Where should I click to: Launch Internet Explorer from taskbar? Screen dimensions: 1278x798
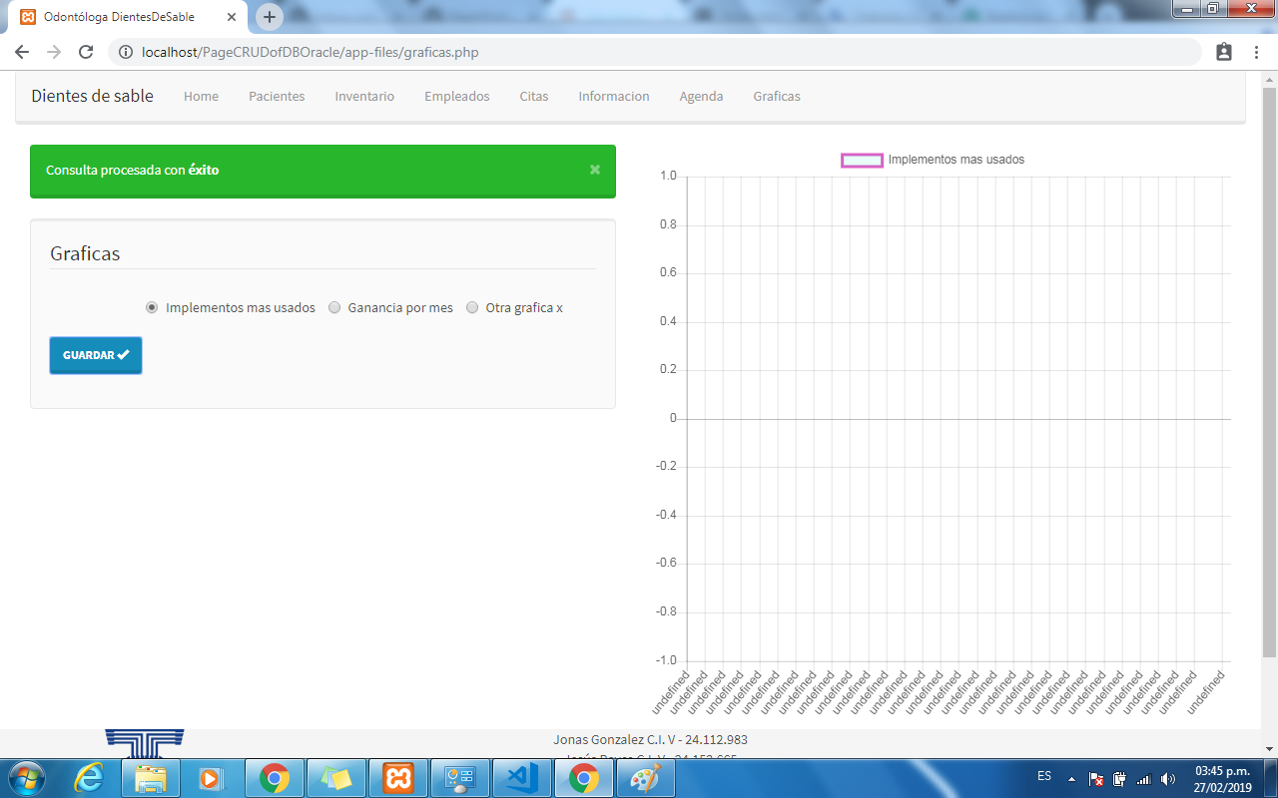click(89, 777)
